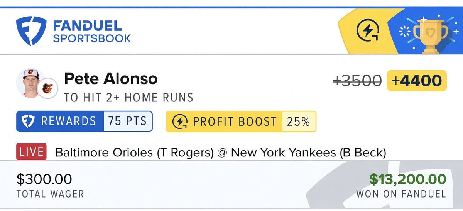
Task: Click the FanDuel shield logo icon
Action: pyautogui.click(x=30, y=32)
